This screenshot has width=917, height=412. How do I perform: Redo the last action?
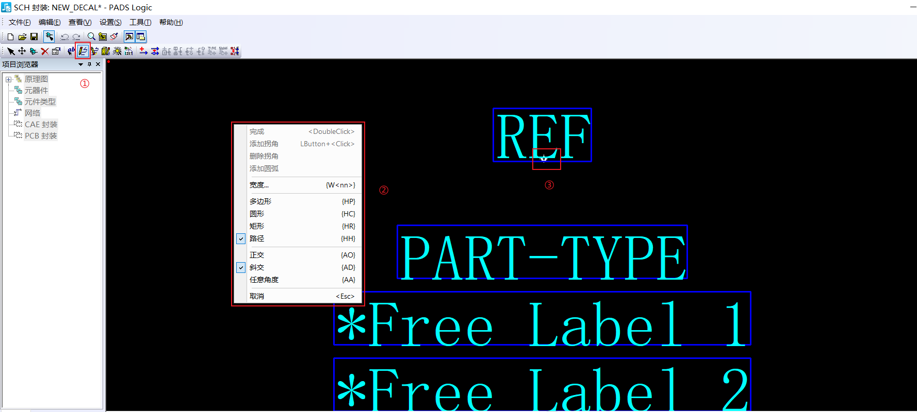76,37
